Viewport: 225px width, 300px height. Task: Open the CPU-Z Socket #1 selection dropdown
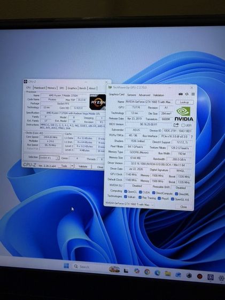(x=49, y=157)
